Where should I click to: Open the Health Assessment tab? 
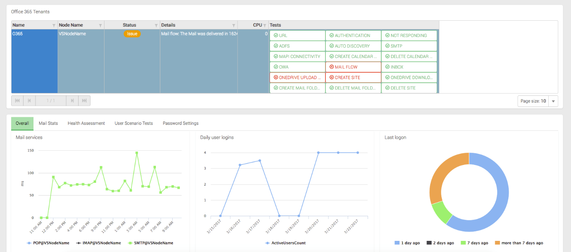click(86, 123)
